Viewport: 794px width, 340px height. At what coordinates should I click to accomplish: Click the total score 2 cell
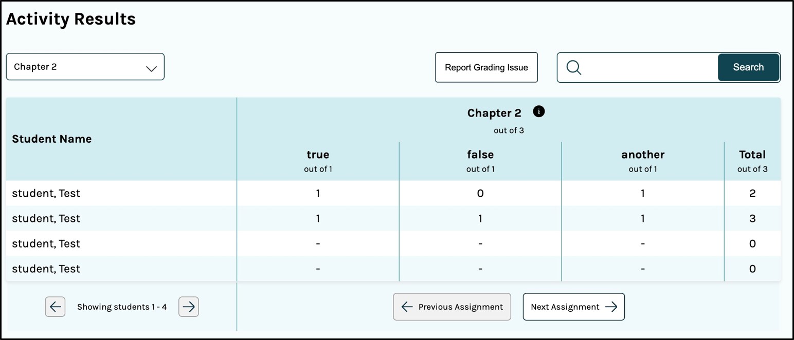752,193
